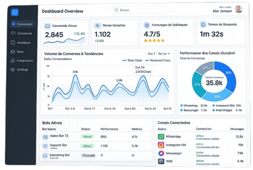Click the Aler Jemsan user name
The width and height of the screenshot is (253, 170).
tap(222, 11)
